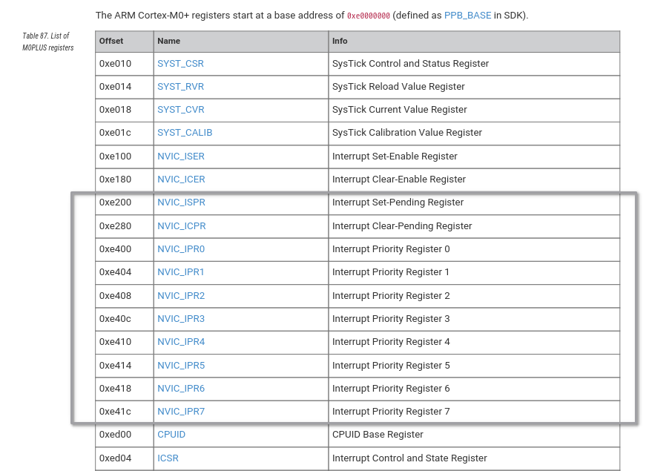Open the NVIC_IPR3 register link
The height and width of the screenshot is (471, 672).
coord(181,319)
